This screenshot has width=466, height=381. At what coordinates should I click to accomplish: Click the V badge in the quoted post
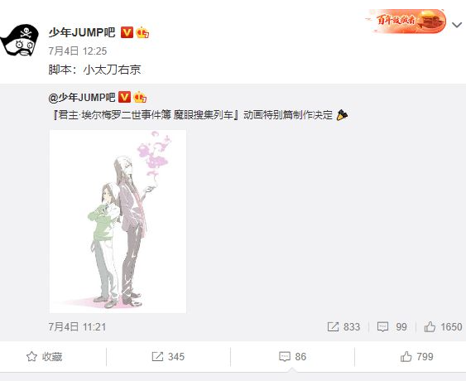click(x=124, y=97)
